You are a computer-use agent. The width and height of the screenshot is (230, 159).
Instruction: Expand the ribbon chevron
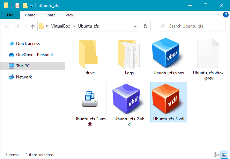(x=218, y=15)
